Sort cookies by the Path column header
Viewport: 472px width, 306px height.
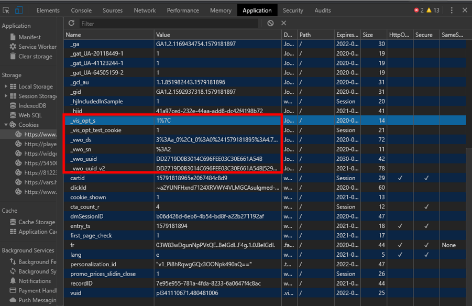[x=316, y=35]
